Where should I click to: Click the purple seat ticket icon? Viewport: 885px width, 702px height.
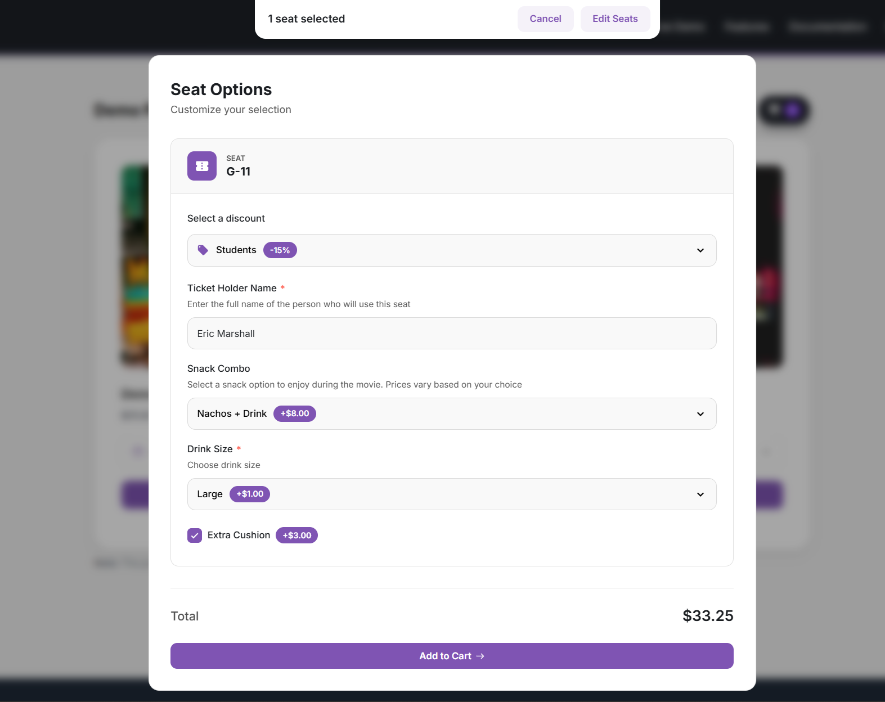pyautogui.click(x=202, y=166)
